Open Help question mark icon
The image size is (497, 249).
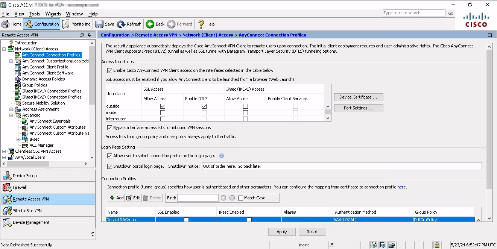(201, 24)
